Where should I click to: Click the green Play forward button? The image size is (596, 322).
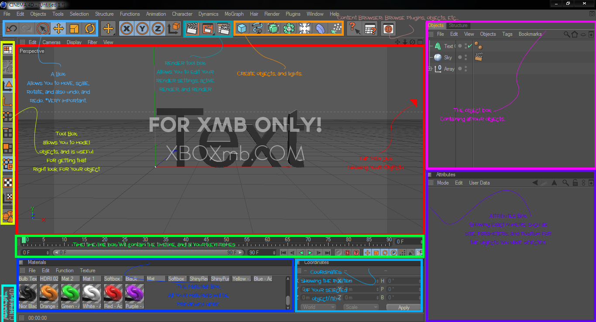tap(310, 253)
